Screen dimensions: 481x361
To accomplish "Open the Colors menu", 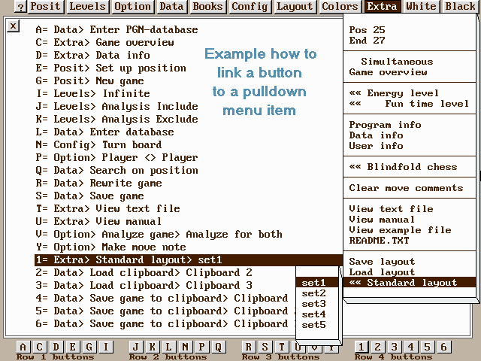I will tap(340, 7).
